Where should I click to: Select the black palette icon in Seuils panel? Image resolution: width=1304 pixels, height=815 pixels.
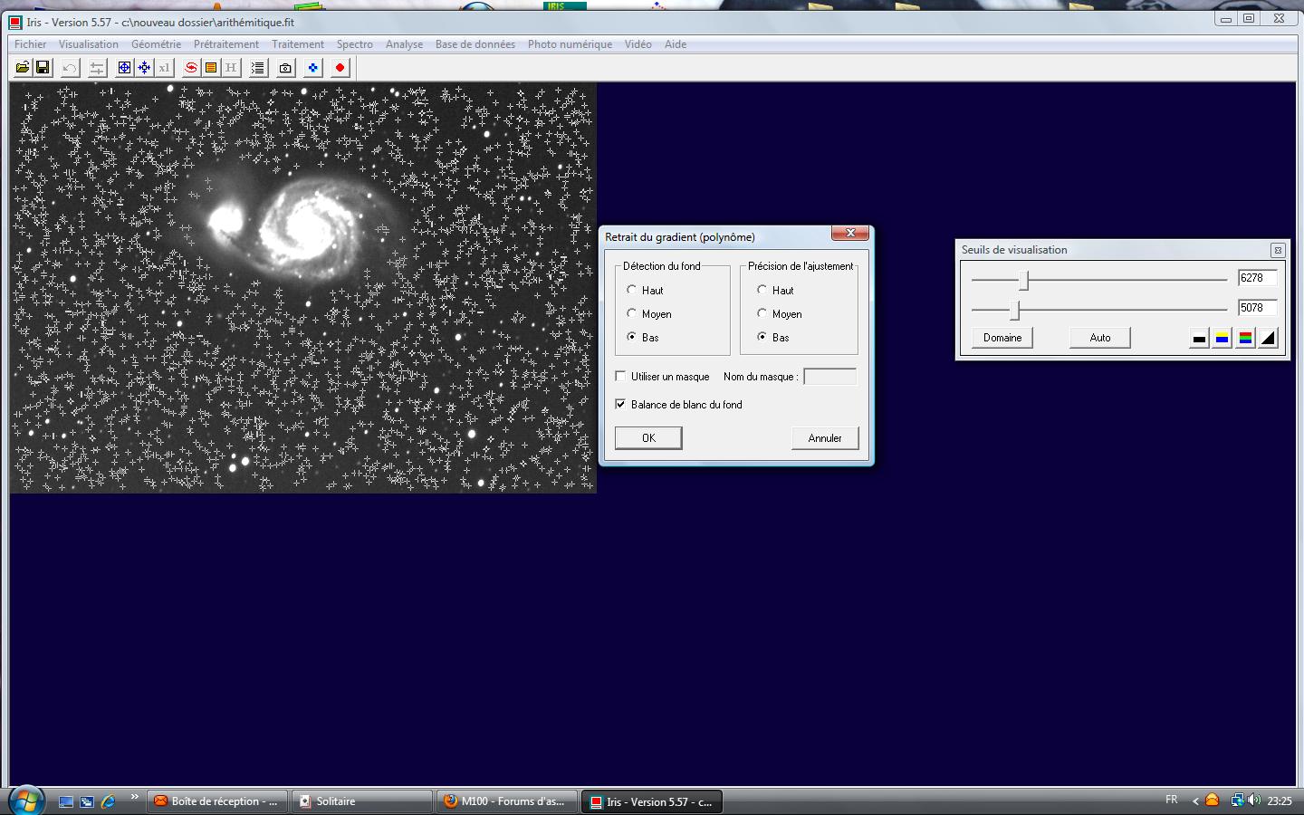click(1199, 338)
